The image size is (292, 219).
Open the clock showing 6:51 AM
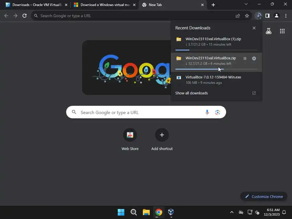pos(272,212)
